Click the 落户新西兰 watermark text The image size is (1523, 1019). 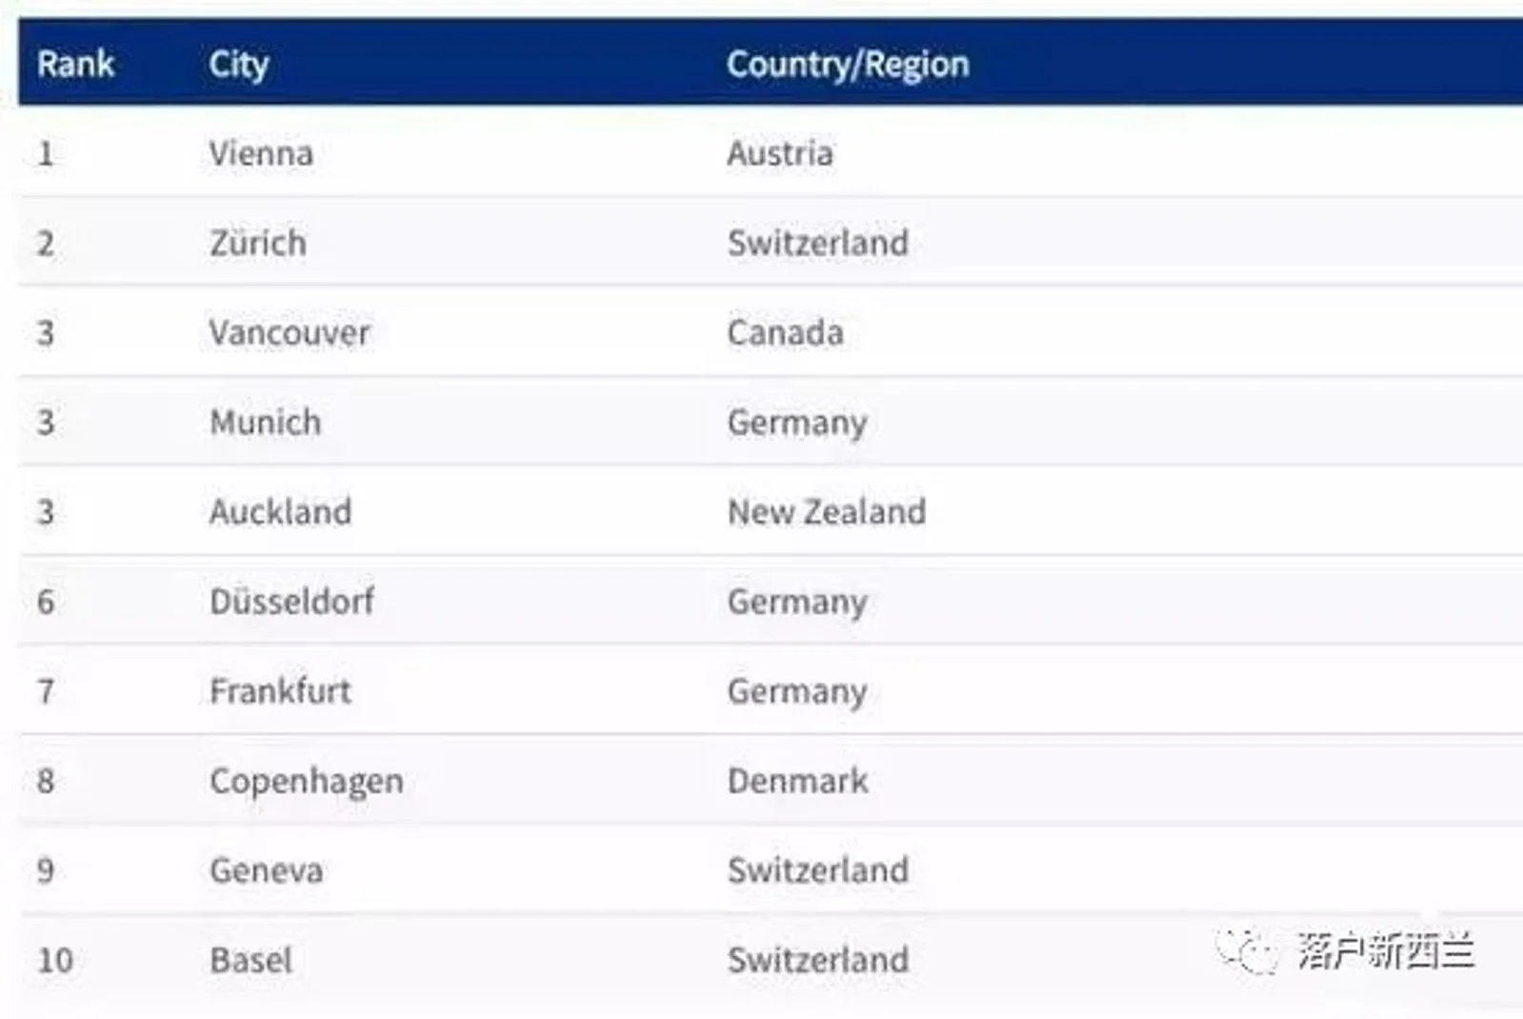1386,951
